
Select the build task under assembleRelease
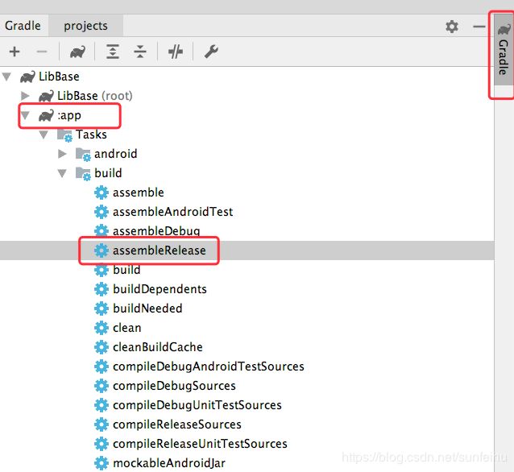coord(247,270)
